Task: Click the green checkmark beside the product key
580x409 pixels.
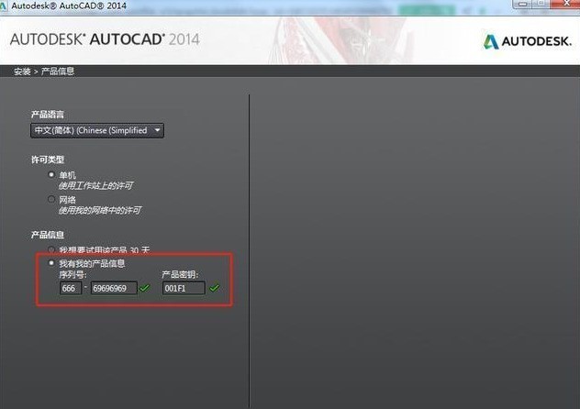Action: coord(215,288)
